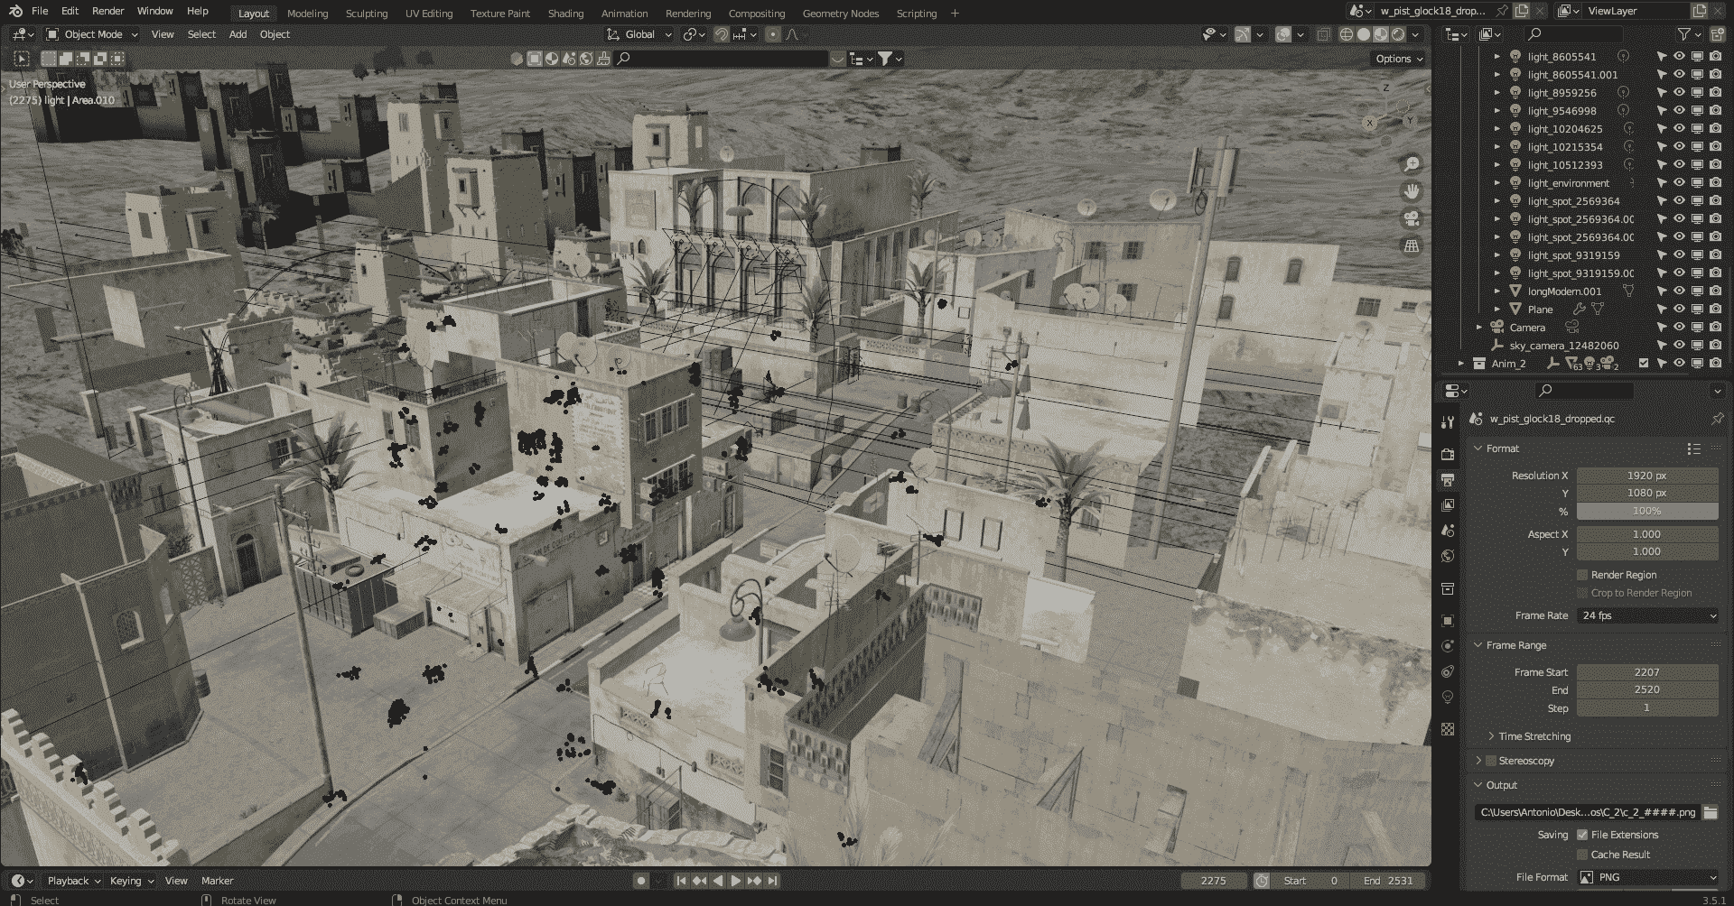Open Frame Rate 24 fps dropdown
Screen dimensions: 1734x906
point(1647,615)
